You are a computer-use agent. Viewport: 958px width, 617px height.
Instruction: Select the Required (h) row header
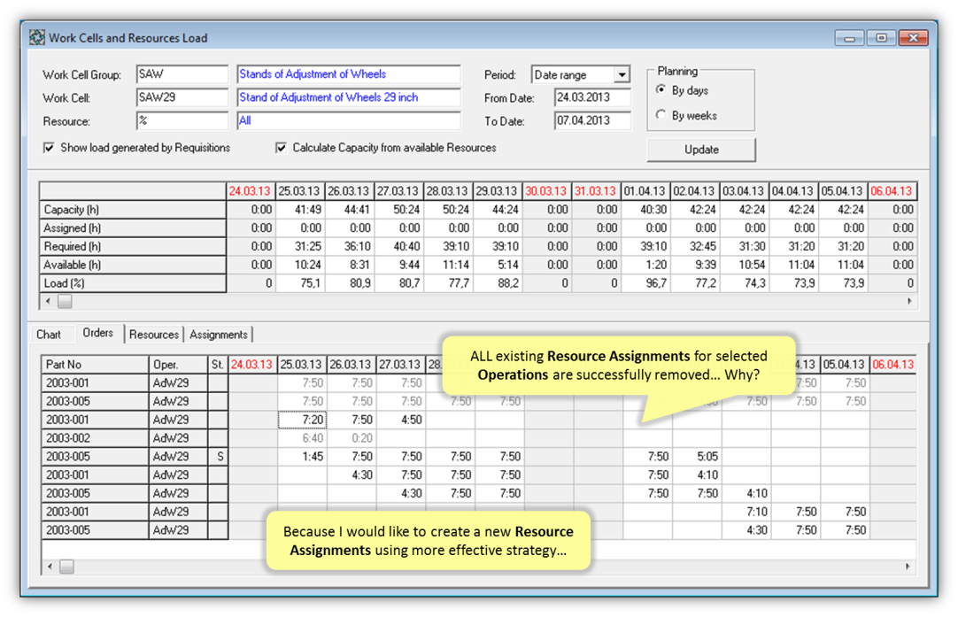point(133,246)
